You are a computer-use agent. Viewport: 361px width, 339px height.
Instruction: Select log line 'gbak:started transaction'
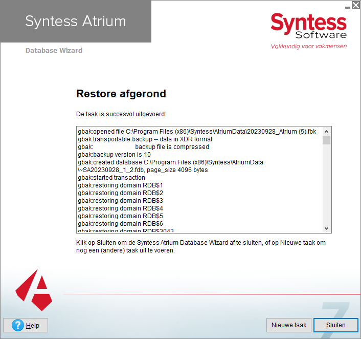coord(111,178)
